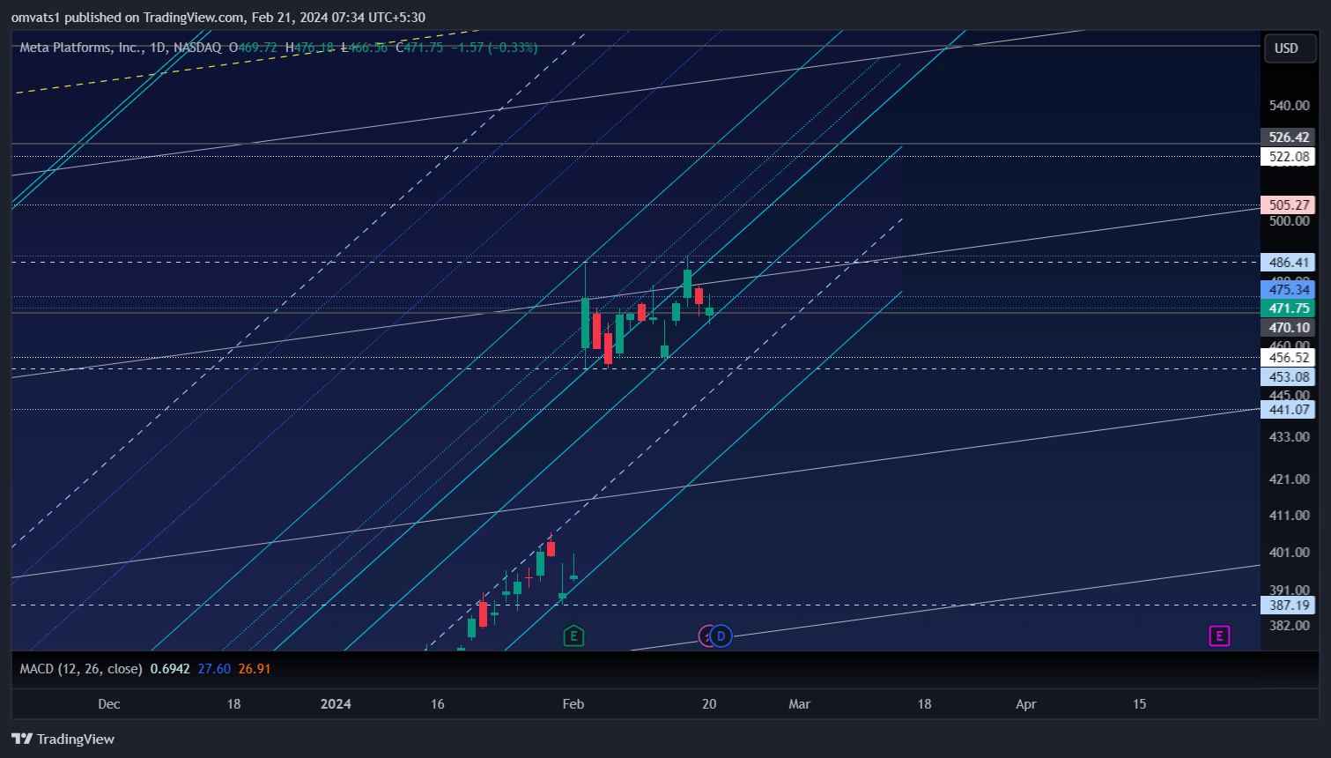Click the 18 date label between Dec and 2024
This screenshot has height=758, width=1331.
[233, 704]
